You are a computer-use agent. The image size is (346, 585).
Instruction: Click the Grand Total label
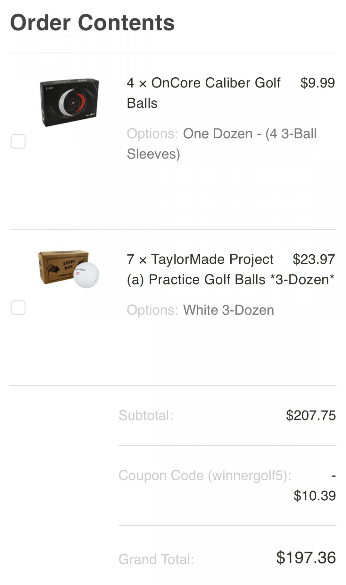156,559
